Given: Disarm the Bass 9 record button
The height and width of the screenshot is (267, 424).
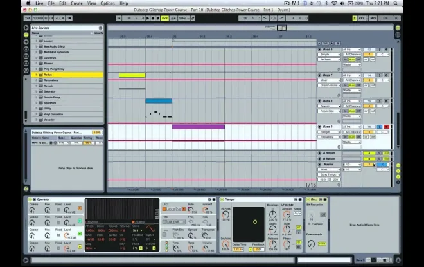Looking at the screenshot, I should click(386, 127).
